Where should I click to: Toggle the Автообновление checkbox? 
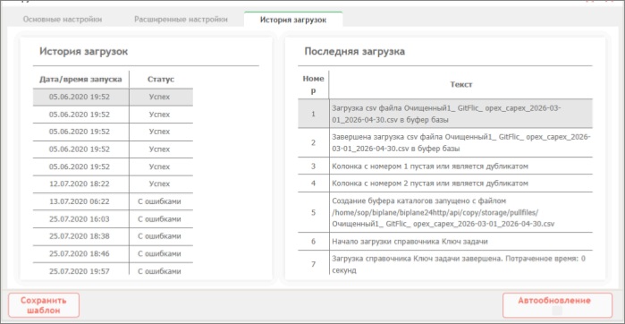tap(557, 311)
